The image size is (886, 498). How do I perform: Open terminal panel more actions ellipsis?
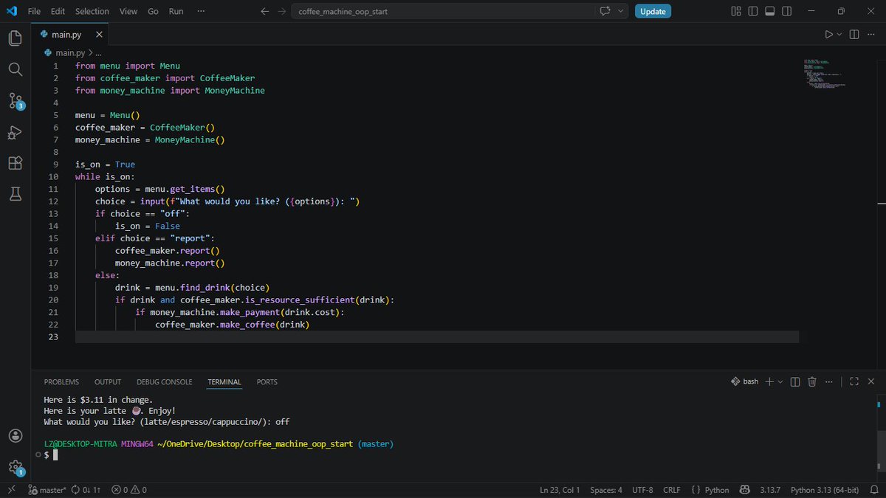830,381
